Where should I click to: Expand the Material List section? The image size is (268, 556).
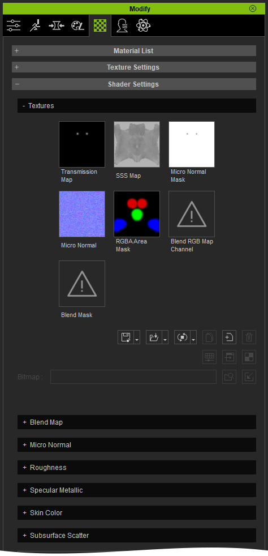[x=134, y=51]
